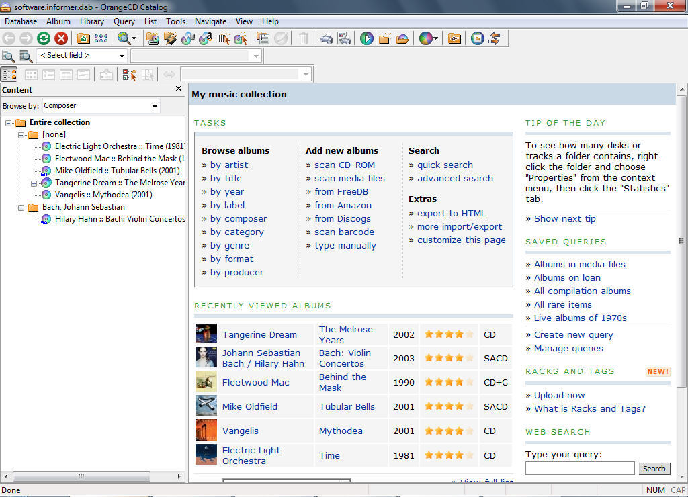Open the Query menu
Image resolution: width=688 pixels, height=497 pixels.
tap(124, 21)
